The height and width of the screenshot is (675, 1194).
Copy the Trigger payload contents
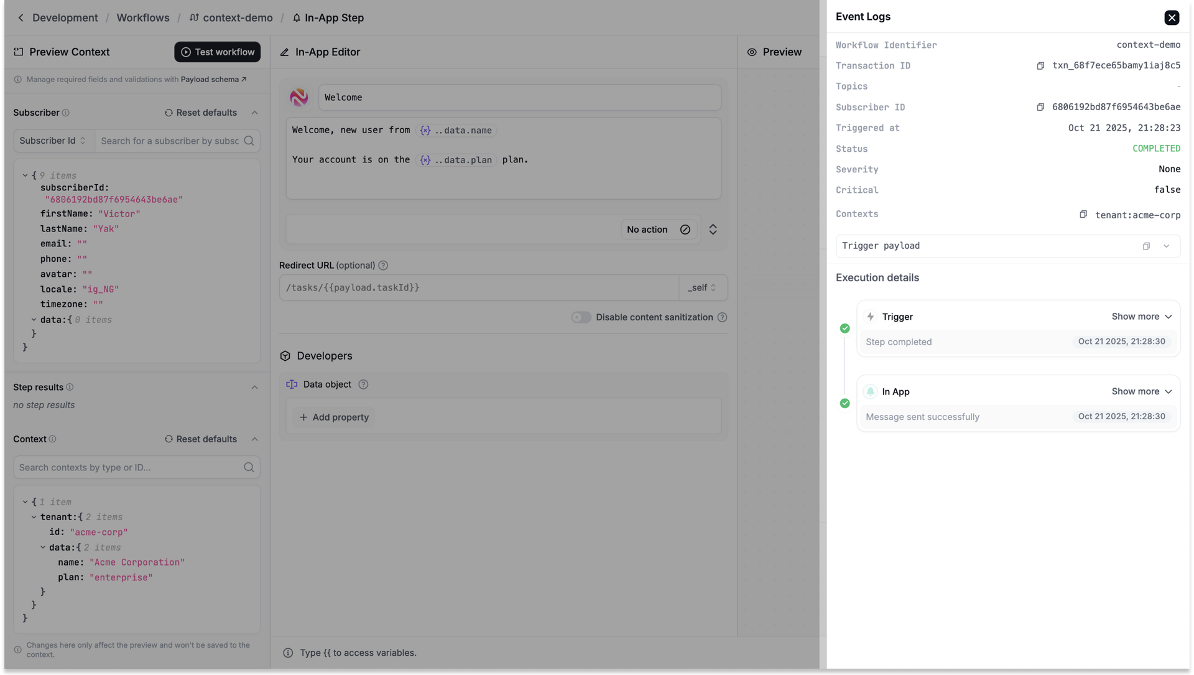[x=1146, y=246]
